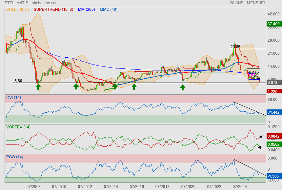282x190 pixels.
Task: Click the green support arrow nearest 07/2008
Action: click(38, 86)
